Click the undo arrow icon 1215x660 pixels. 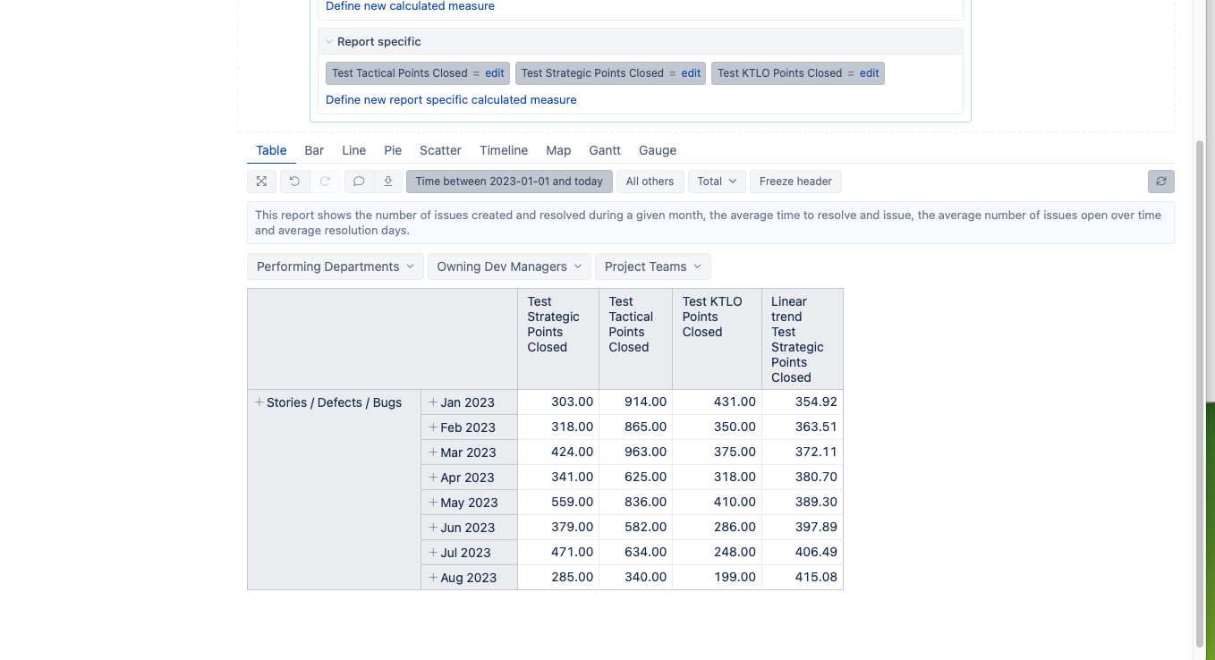tap(294, 182)
